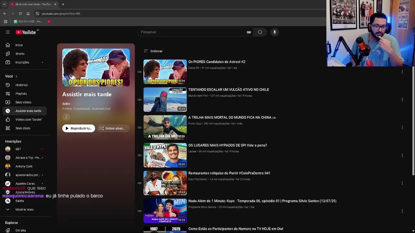Open Restaurantes relíquias de Paris title
Viewport: 415px width, 233px height.
click(x=229, y=173)
